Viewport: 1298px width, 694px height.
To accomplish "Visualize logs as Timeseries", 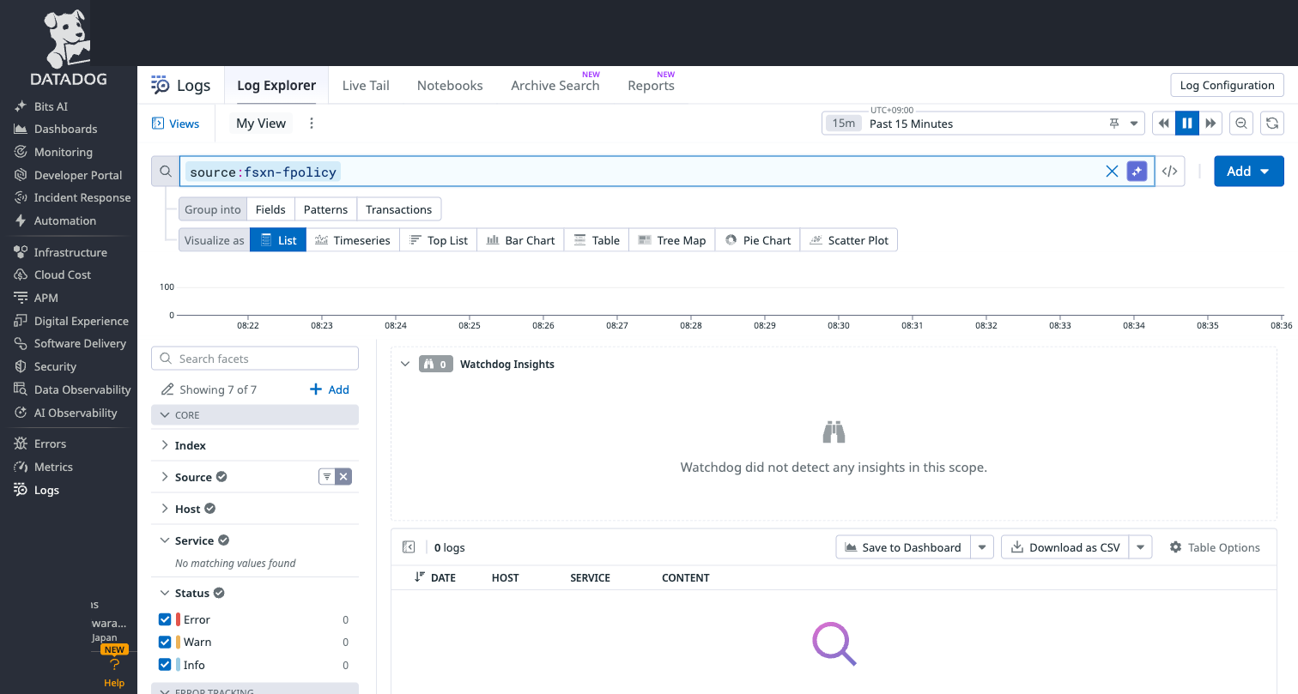I will (353, 240).
